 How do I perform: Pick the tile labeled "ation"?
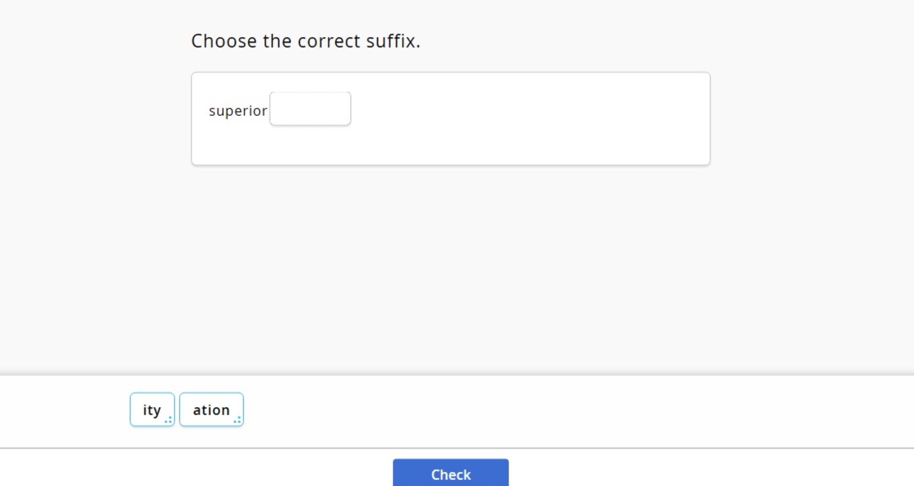(211, 410)
